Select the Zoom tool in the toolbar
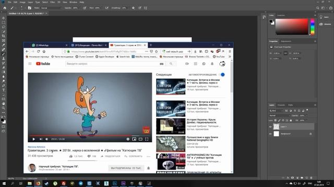This screenshot has width=334, height=187. coord(4,108)
